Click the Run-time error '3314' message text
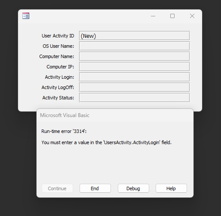Viewport: 221px width, 216px height. click(64, 131)
